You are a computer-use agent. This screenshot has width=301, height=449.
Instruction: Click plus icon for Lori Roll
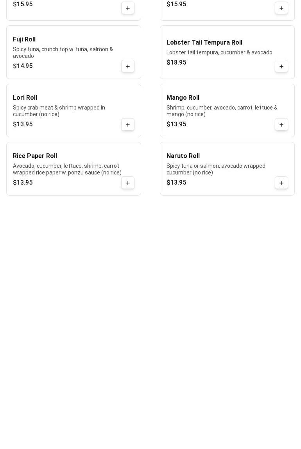[128, 125]
